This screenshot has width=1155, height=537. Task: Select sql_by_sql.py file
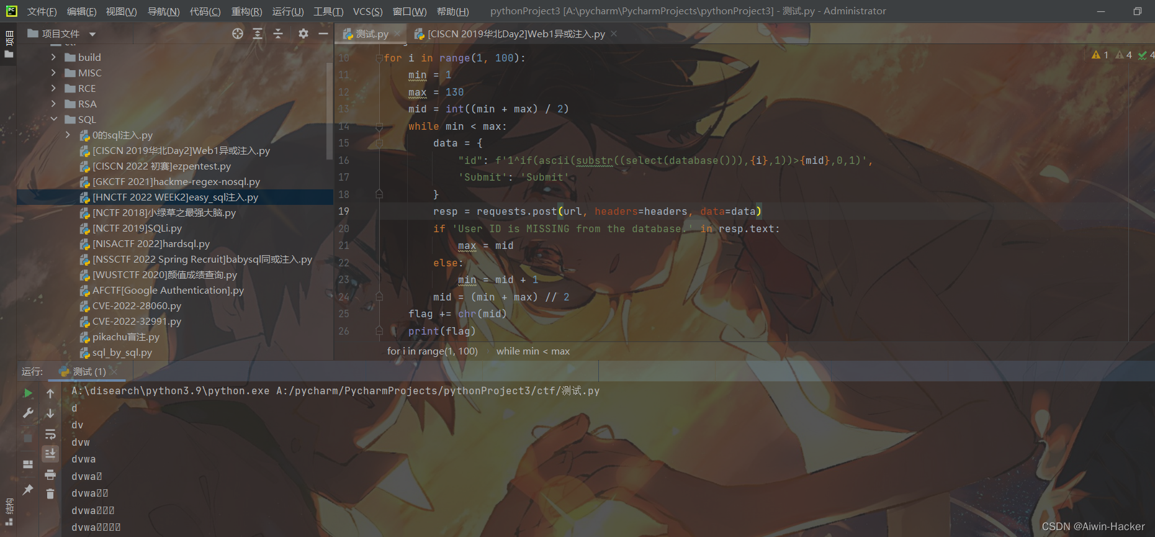click(122, 352)
